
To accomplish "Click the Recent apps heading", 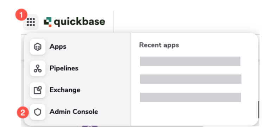I will click(159, 45).
